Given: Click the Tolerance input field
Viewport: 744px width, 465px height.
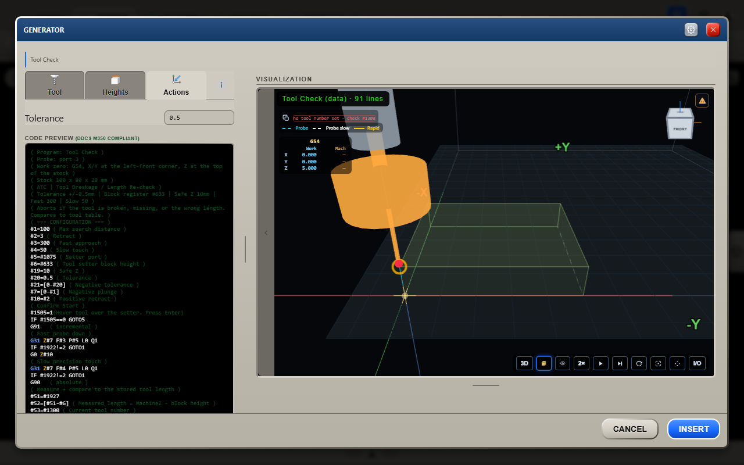Looking at the screenshot, I should click(199, 118).
